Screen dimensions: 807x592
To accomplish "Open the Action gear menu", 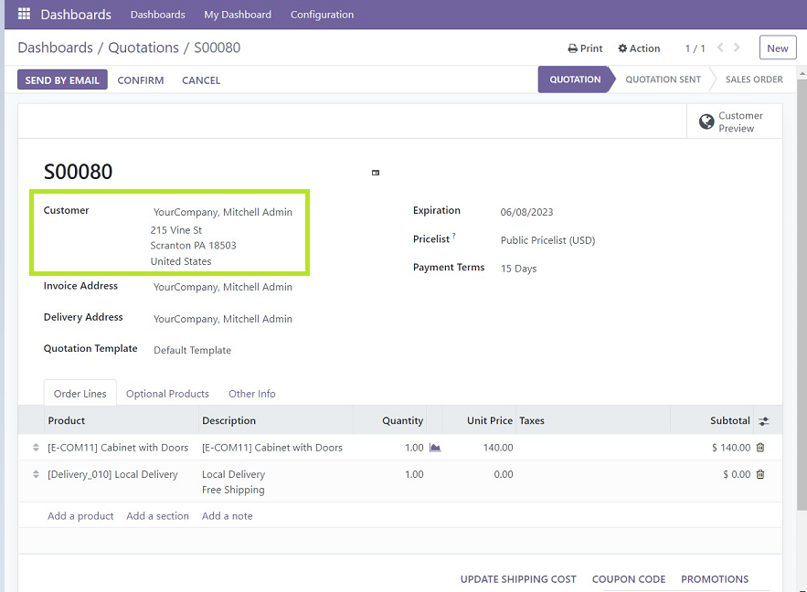I will (x=639, y=48).
